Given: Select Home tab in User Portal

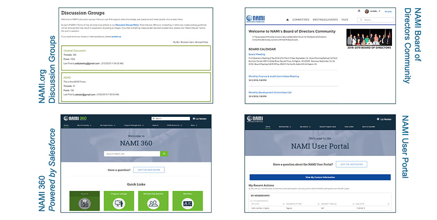Looking at the screenshot, I should coord(267,127).
